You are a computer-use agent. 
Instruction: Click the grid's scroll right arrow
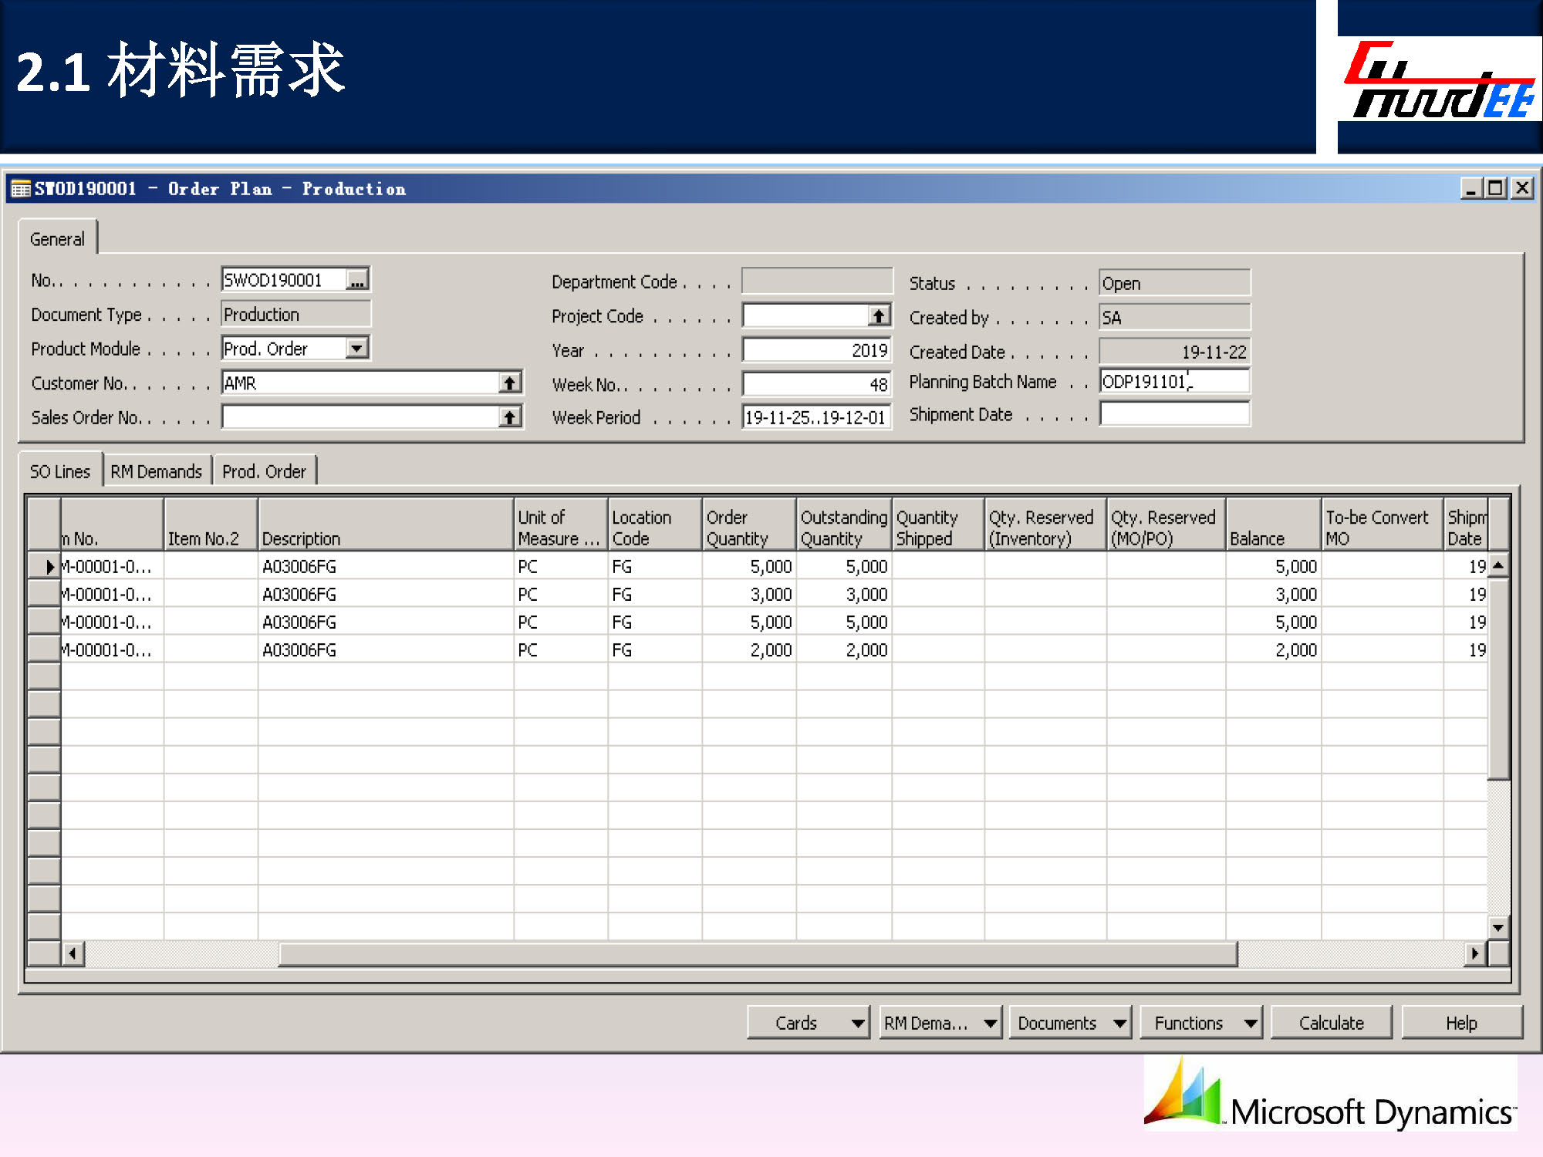(x=1474, y=953)
